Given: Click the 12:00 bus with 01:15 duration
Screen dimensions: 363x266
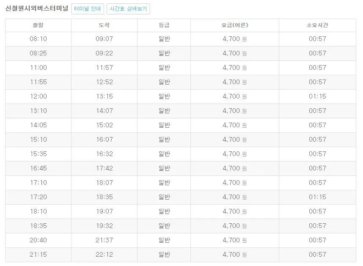Looking at the screenshot, I should (x=38, y=96).
